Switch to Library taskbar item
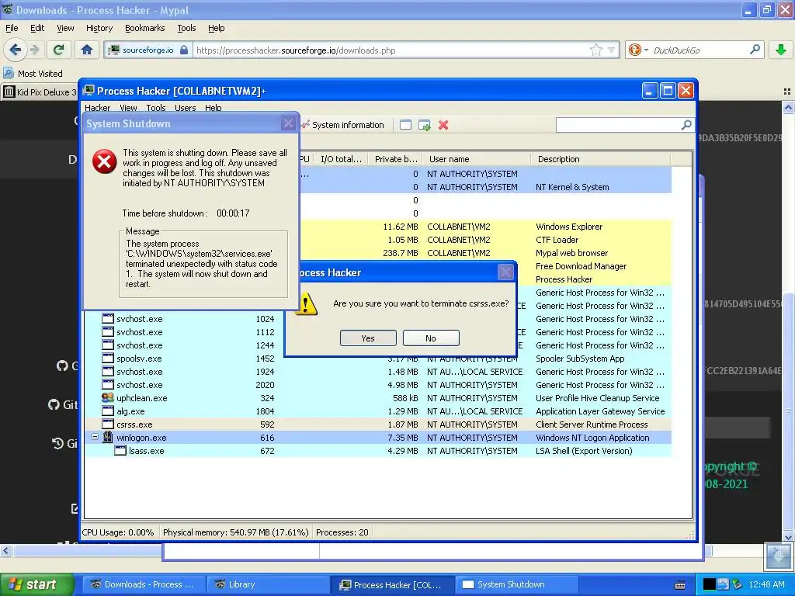 (269, 585)
